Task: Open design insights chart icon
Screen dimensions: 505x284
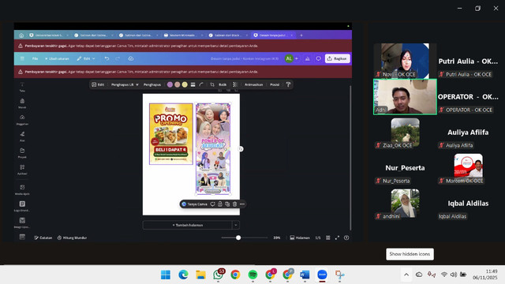Action: (308, 58)
